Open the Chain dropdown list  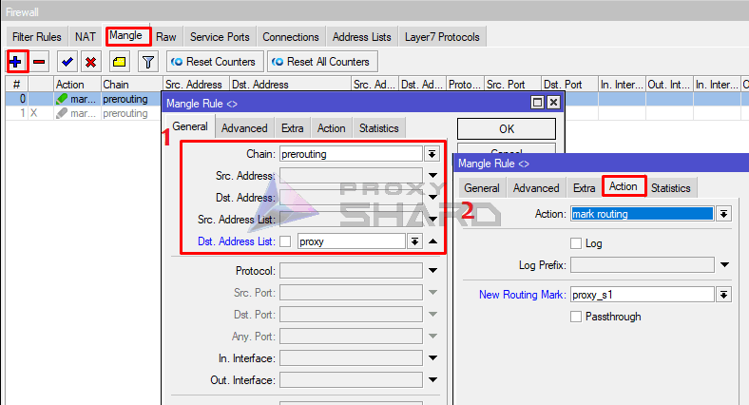coord(432,154)
